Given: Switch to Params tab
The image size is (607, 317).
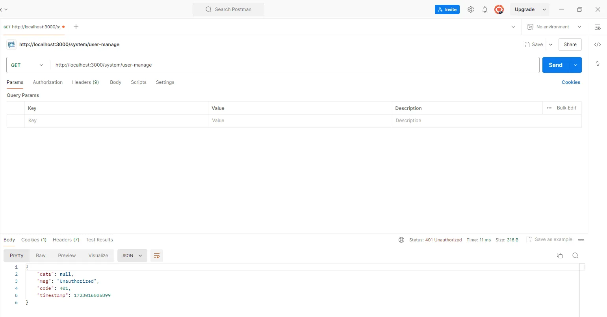Looking at the screenshot, I should tap(15, 82).
